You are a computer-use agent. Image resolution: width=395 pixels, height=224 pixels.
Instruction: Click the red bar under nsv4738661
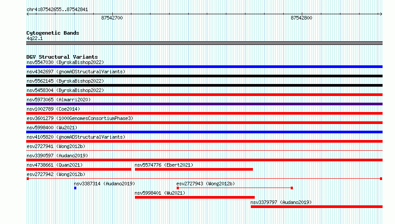79,169
